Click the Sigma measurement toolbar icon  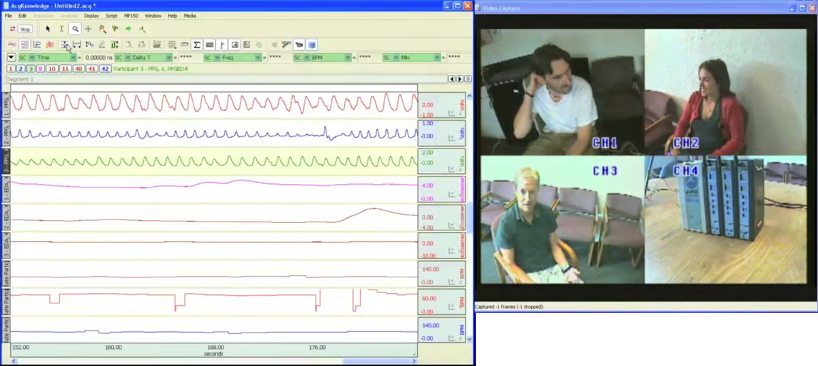pyautogui.click(x=197, y=45)
